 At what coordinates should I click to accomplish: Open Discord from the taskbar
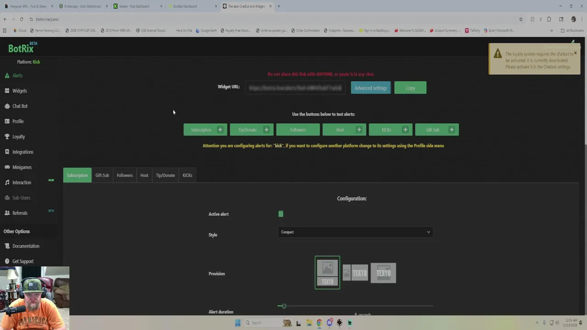(329, 323)
